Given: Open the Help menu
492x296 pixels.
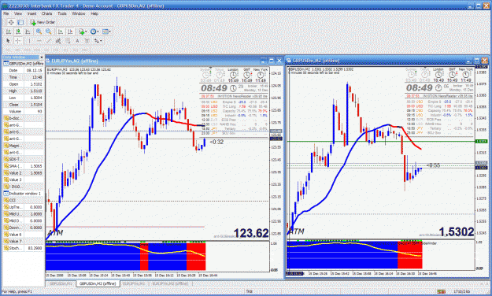Looking at the screenshot, I should [x=94, y=13].
